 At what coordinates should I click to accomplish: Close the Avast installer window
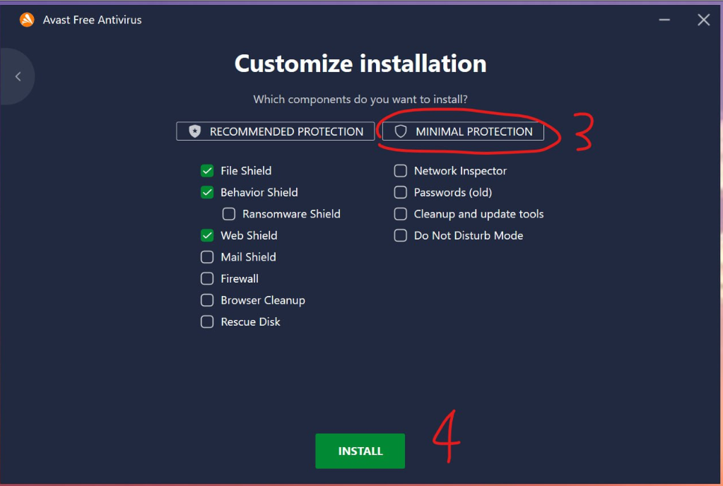tap(704, 20)
